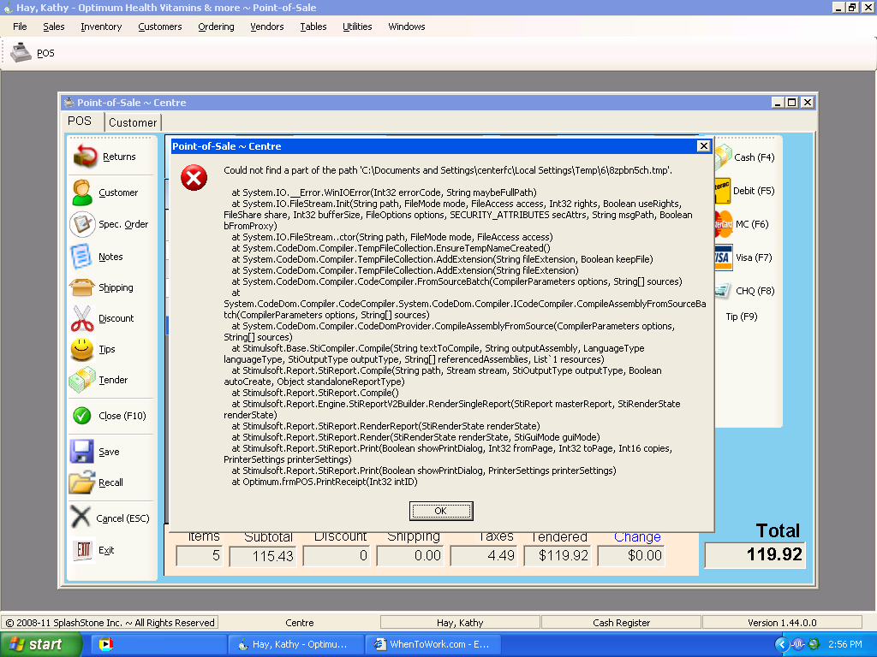Viewport: 877px width, 657px height.
Task: Click the Shipping field showing 0.00
Action: [x=410, y=555]
